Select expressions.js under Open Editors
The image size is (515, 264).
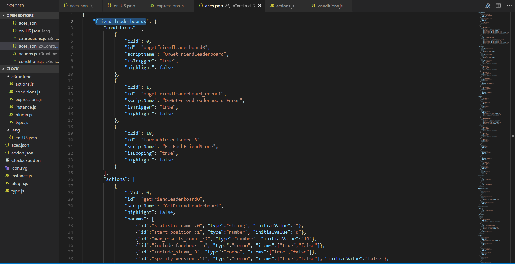tap(32, 38)
